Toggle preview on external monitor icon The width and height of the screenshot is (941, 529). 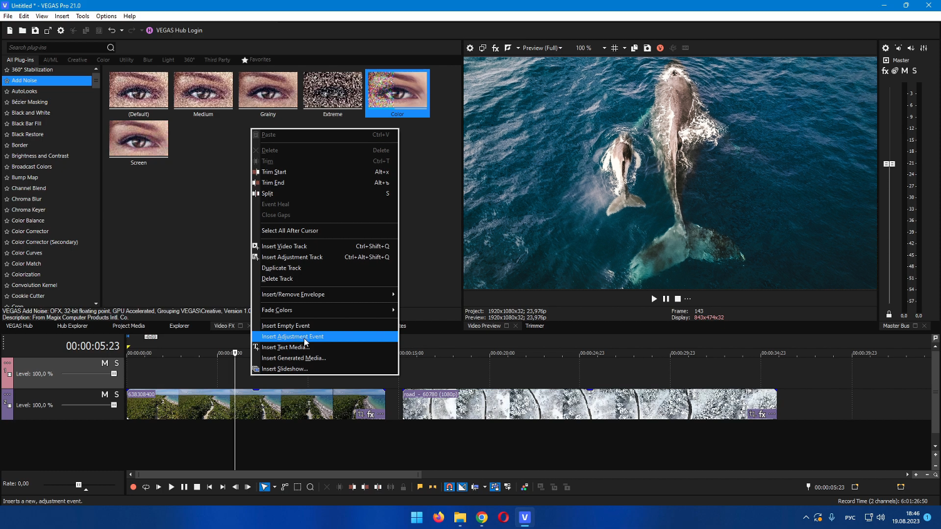click(x=482, y=48)
